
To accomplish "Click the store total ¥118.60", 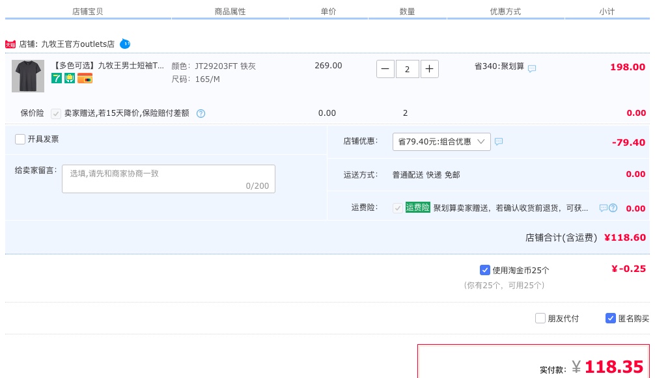I will click(x=625, y=237).
